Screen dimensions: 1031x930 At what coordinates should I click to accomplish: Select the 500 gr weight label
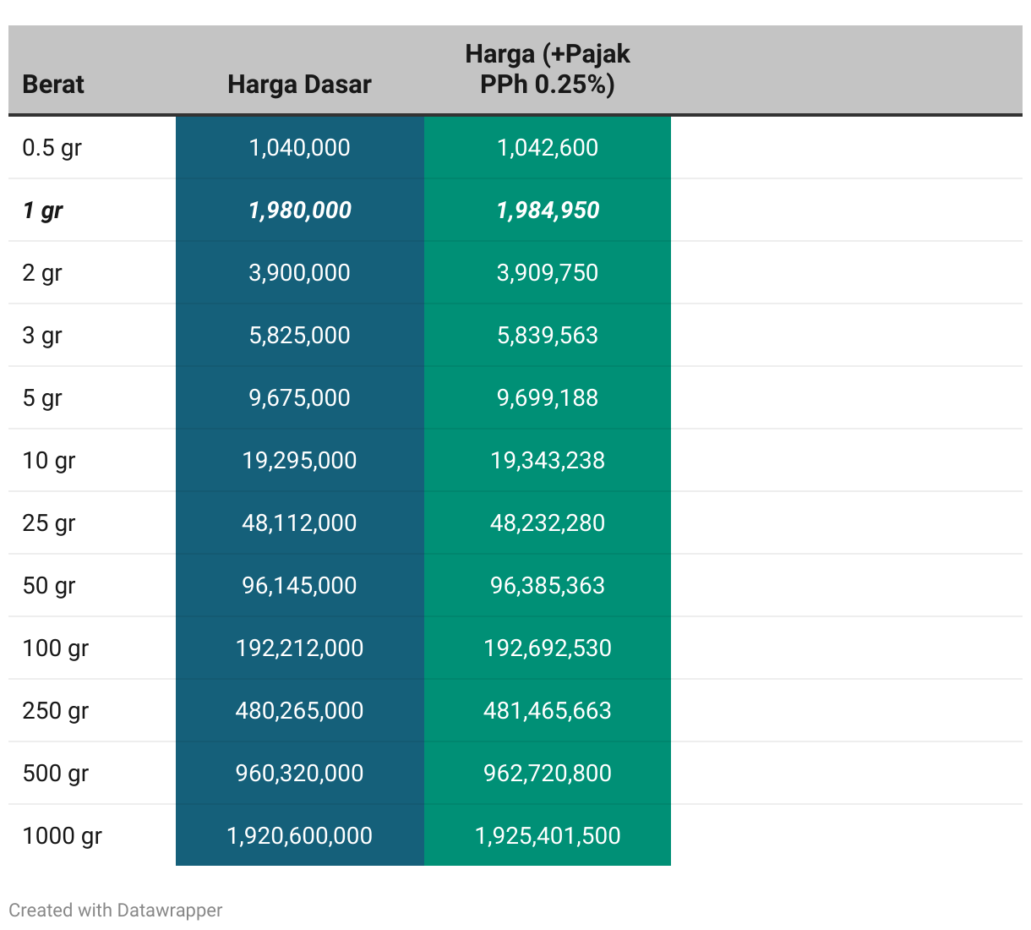(x=56, y=774)
